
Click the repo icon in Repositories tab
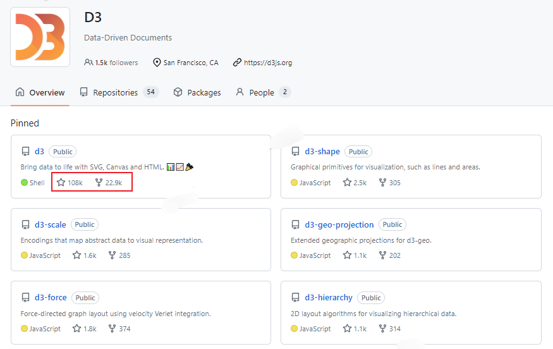(x=83, y=92)
